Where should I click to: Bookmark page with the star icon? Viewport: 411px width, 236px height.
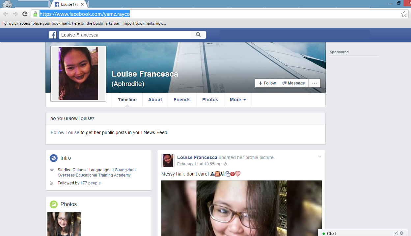[404, 14]
